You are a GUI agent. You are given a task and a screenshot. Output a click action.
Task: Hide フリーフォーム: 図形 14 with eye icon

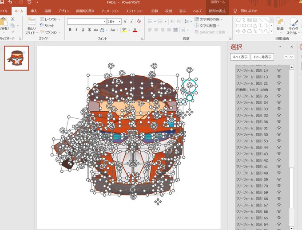click(279, 70)
